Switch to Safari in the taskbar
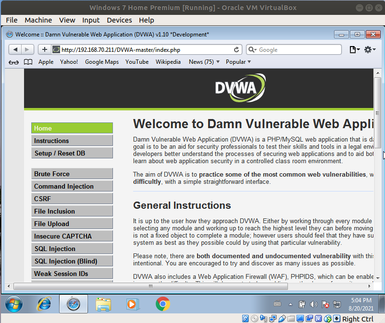385x323 pixels. pos(74,304)
